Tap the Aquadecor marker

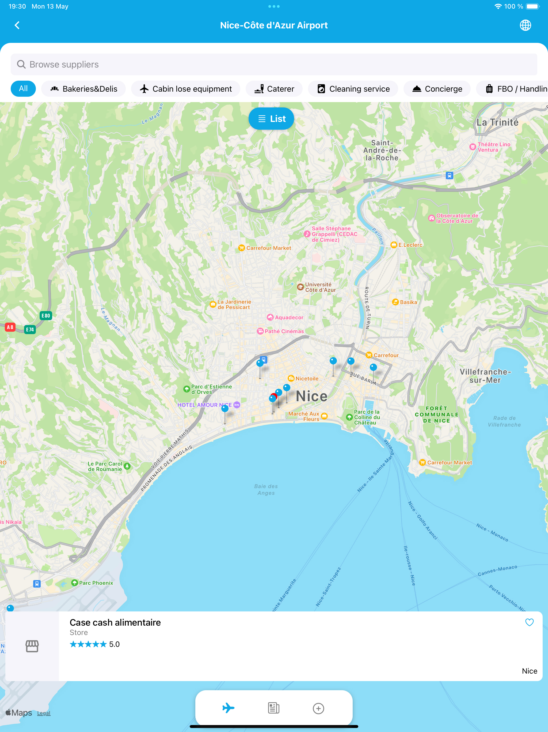click(270, 317)
